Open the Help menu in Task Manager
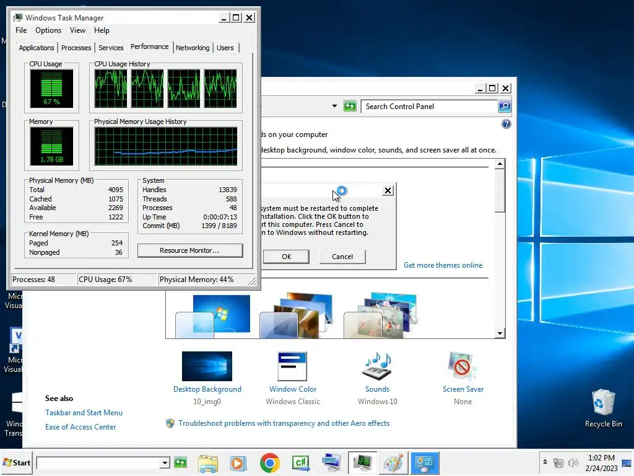This screenshot has width=634, height=476. point(102,30)
